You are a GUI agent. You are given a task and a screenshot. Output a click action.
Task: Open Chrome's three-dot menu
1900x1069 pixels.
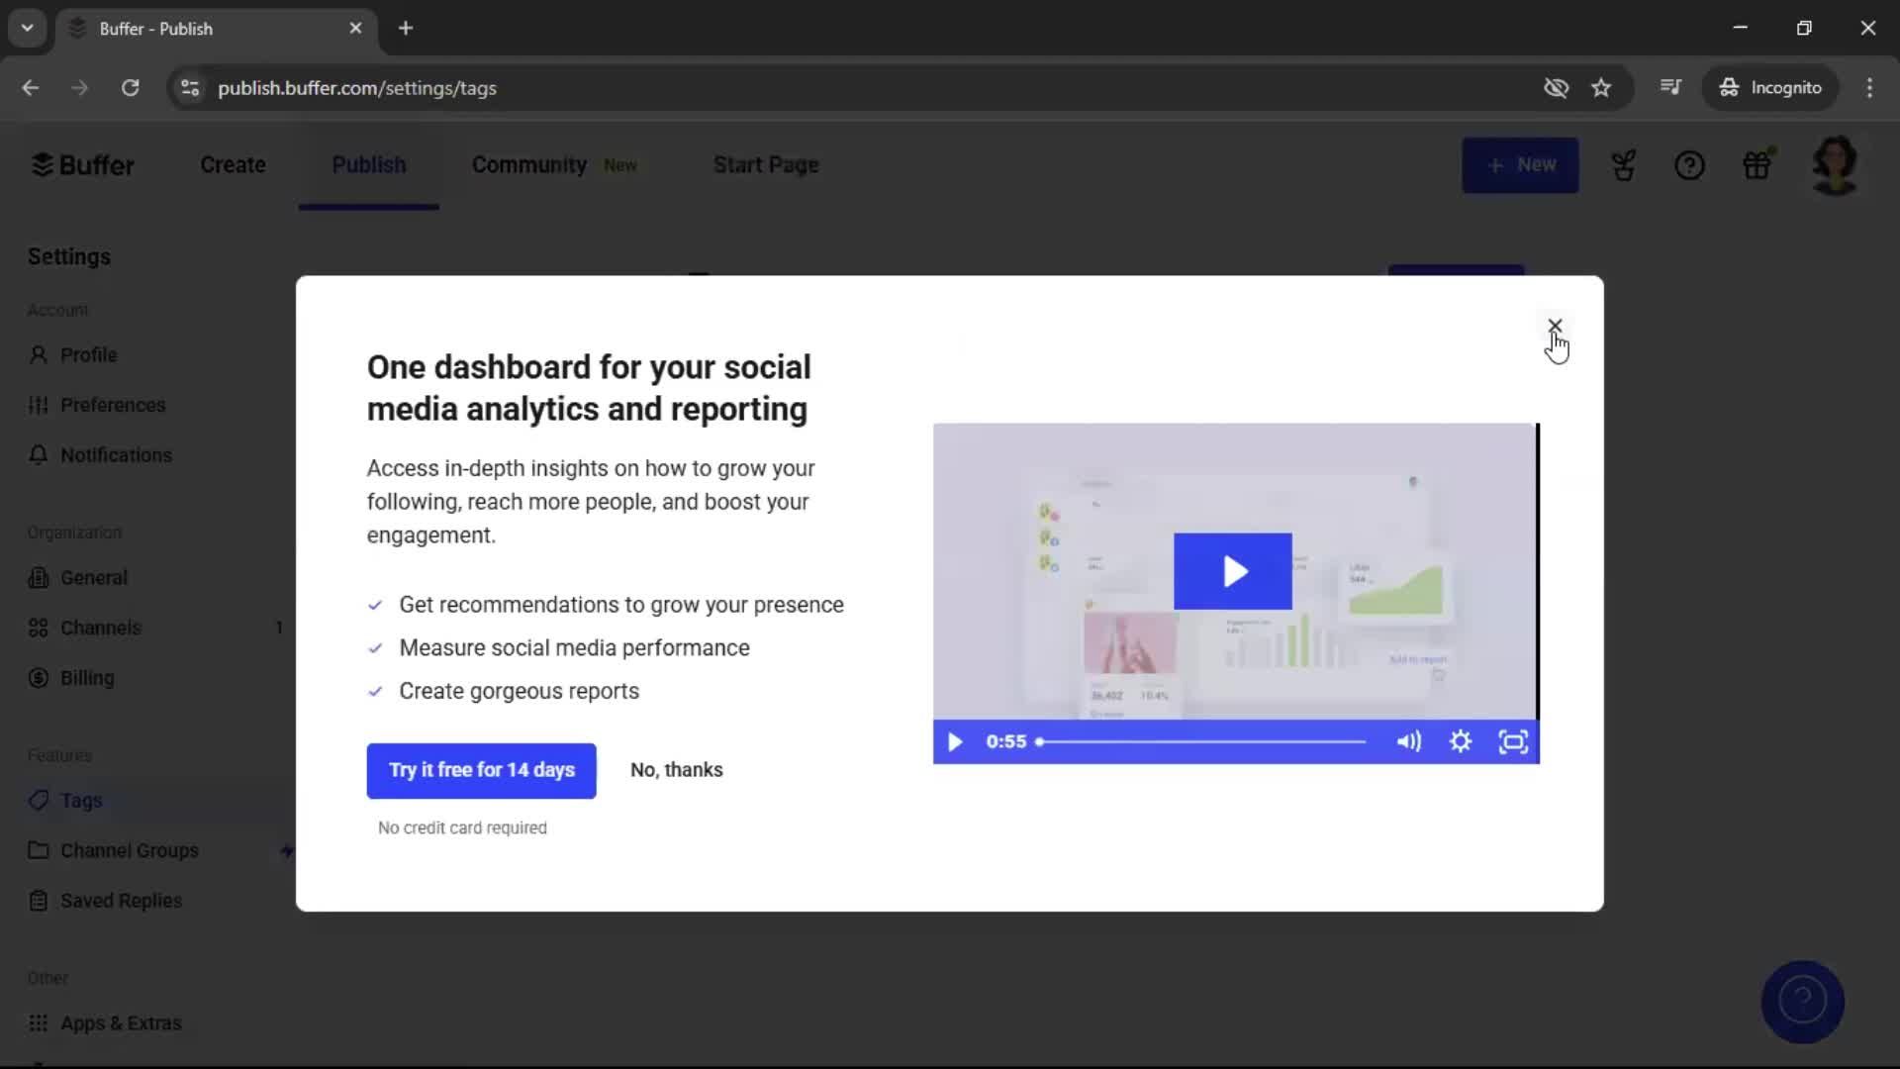1869,87
